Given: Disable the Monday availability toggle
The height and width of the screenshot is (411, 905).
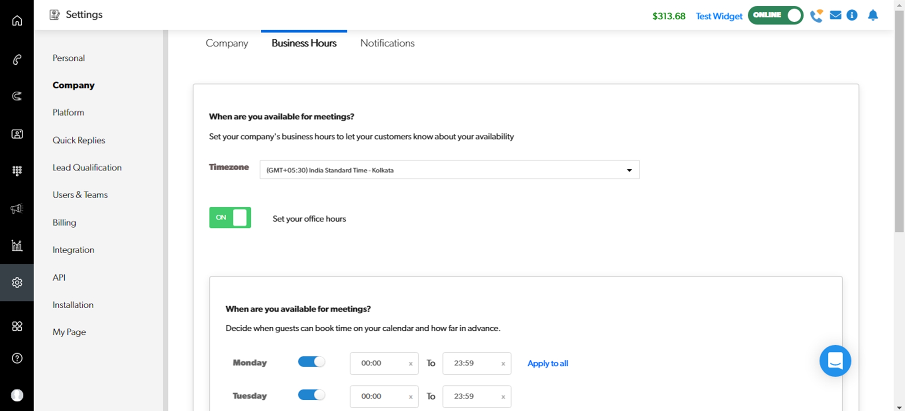Looking at the screenshot, I should [x=311, y=362].
